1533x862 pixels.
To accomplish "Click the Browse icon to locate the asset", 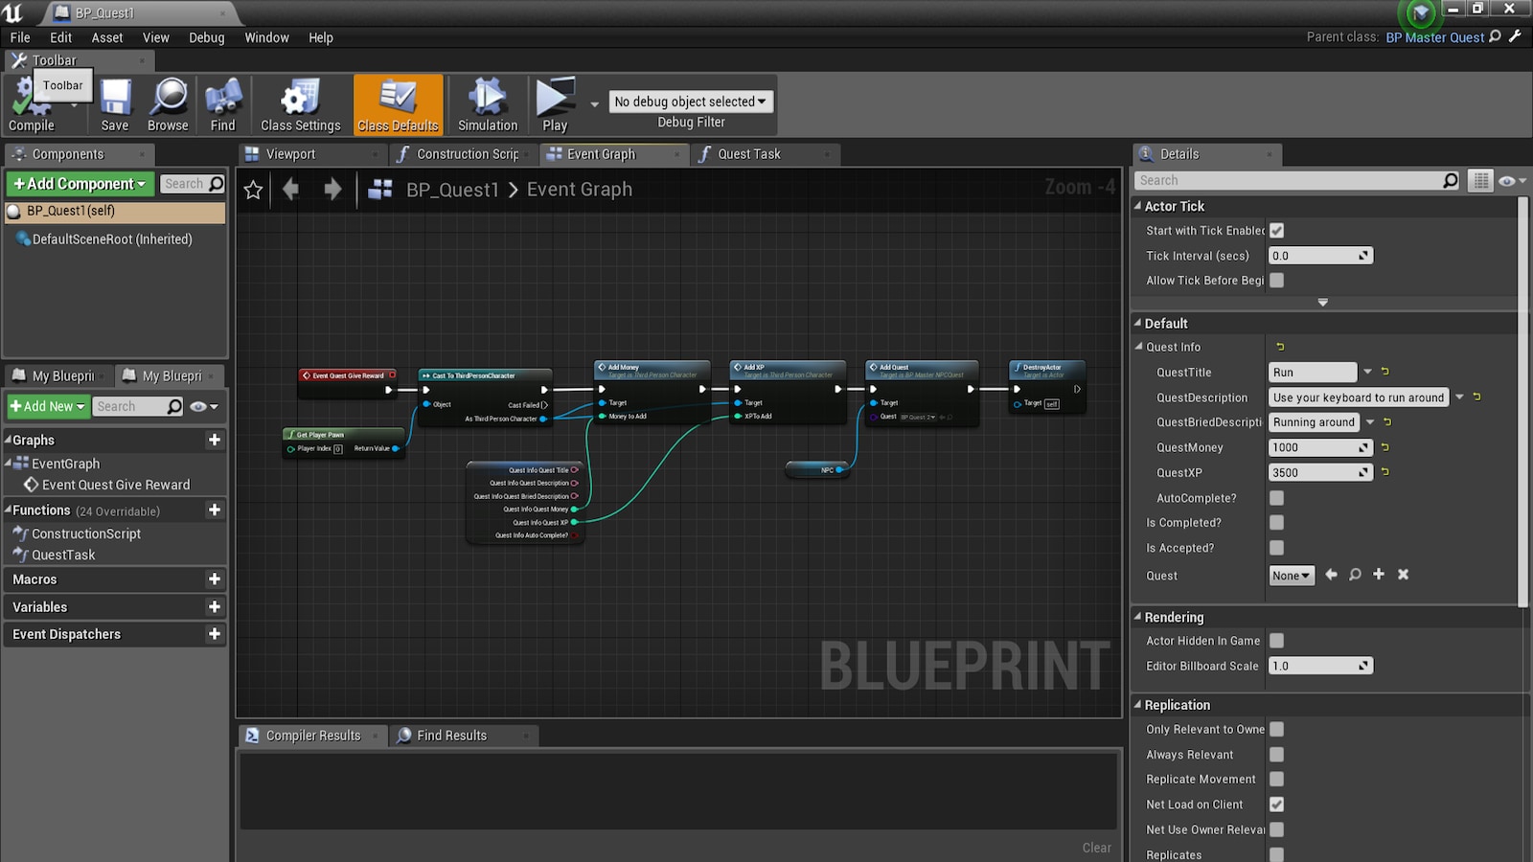I will [168, 105].
